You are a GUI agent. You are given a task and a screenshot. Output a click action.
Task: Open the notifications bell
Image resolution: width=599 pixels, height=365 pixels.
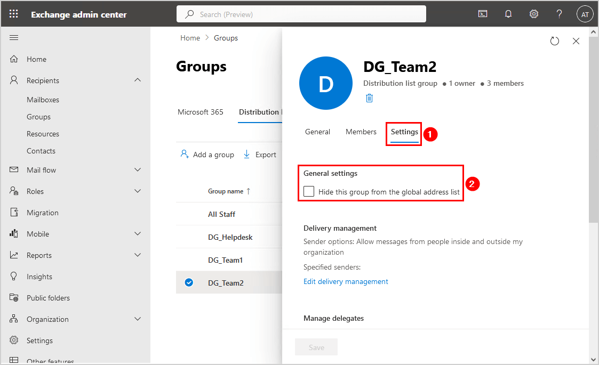[x=508, y=14]
